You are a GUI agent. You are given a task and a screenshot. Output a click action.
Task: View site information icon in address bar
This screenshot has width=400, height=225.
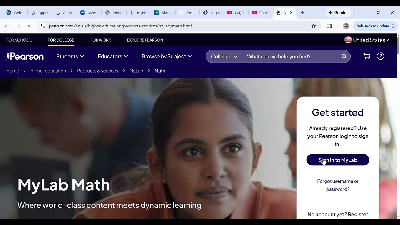click(x=43, y=26)
